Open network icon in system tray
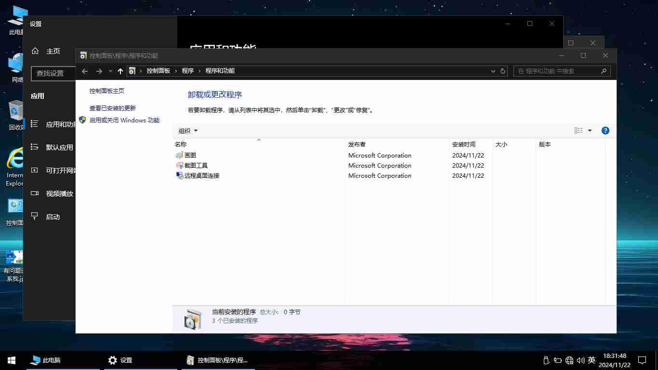 [569, 360]
